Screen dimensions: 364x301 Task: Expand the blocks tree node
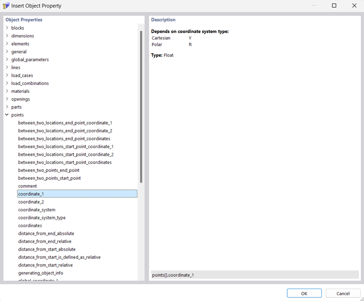[x=7, y=28]
